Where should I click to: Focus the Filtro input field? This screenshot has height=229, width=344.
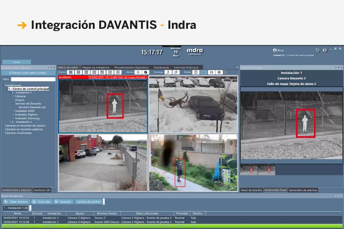click(33, 79)
